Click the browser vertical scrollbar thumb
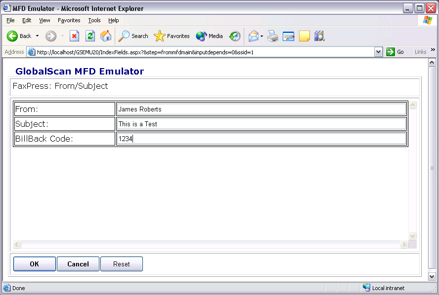The height and width of the screenshot is (295, 439). pos(432,168)
